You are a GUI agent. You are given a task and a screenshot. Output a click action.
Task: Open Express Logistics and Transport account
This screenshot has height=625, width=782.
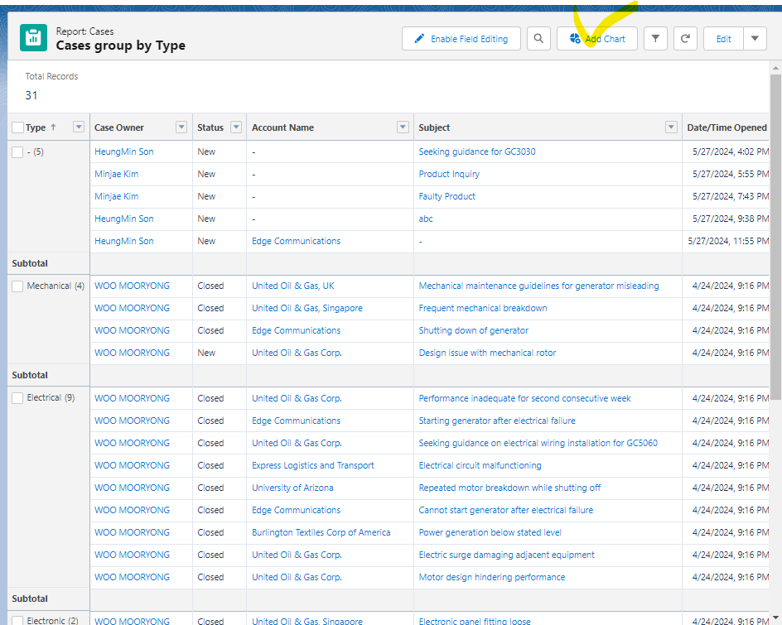312,465
